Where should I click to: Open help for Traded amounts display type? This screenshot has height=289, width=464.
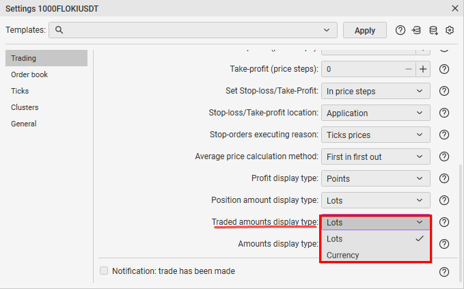click(444, 222)
